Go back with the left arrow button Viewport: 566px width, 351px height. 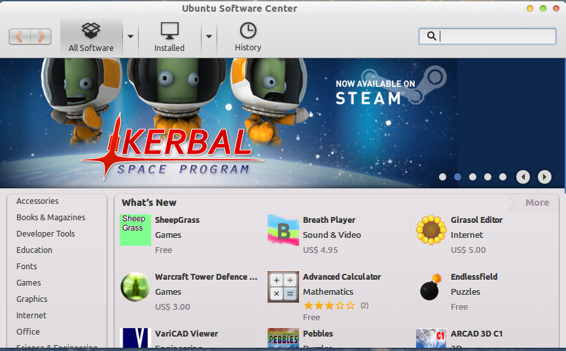[x=20, y=37]
